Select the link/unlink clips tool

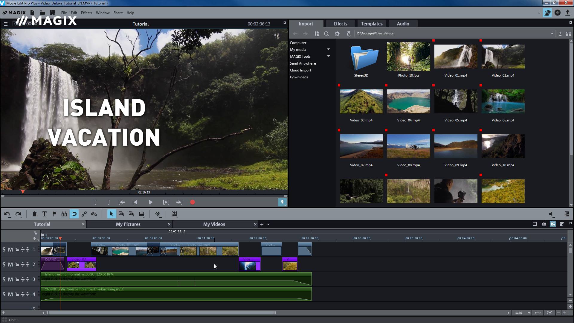point(84,214)
